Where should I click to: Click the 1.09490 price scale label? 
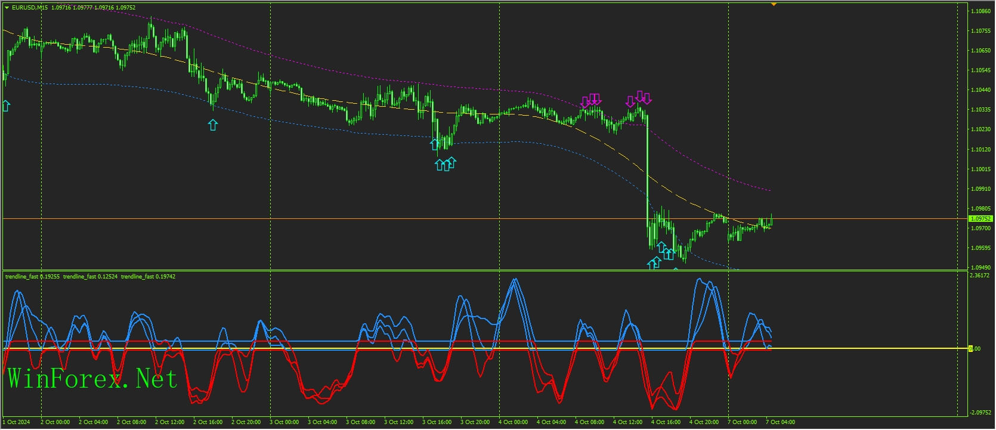(981, 268)
